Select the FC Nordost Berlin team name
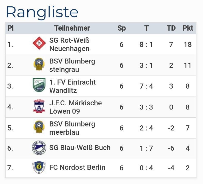Screen dimensions: 209x184 pos(77,168)
